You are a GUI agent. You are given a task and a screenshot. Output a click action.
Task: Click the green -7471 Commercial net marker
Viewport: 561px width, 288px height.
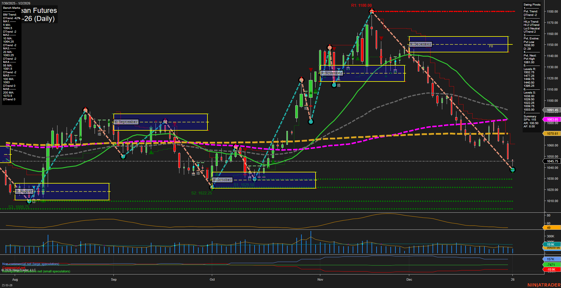pos(551,264)
